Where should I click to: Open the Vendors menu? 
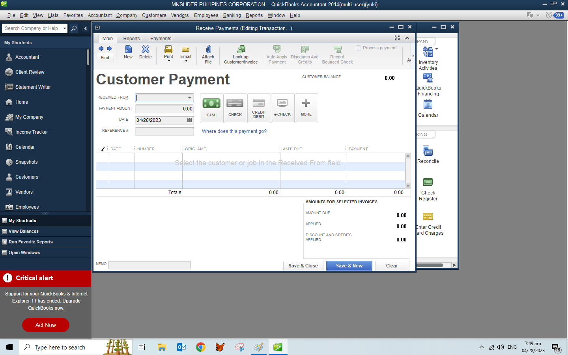[180, 15]
